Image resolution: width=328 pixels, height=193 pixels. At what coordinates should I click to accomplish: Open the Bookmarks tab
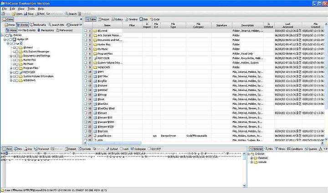pyautogui.click(x=38, y=25)
